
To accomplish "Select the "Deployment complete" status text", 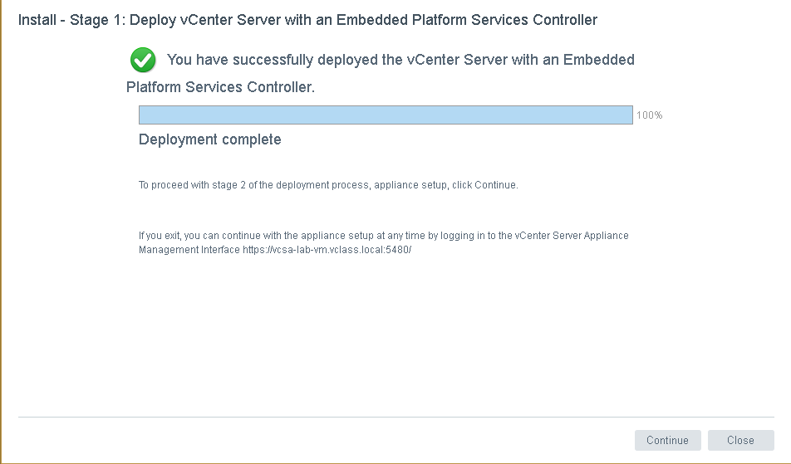I will click(x=209, y=139).
